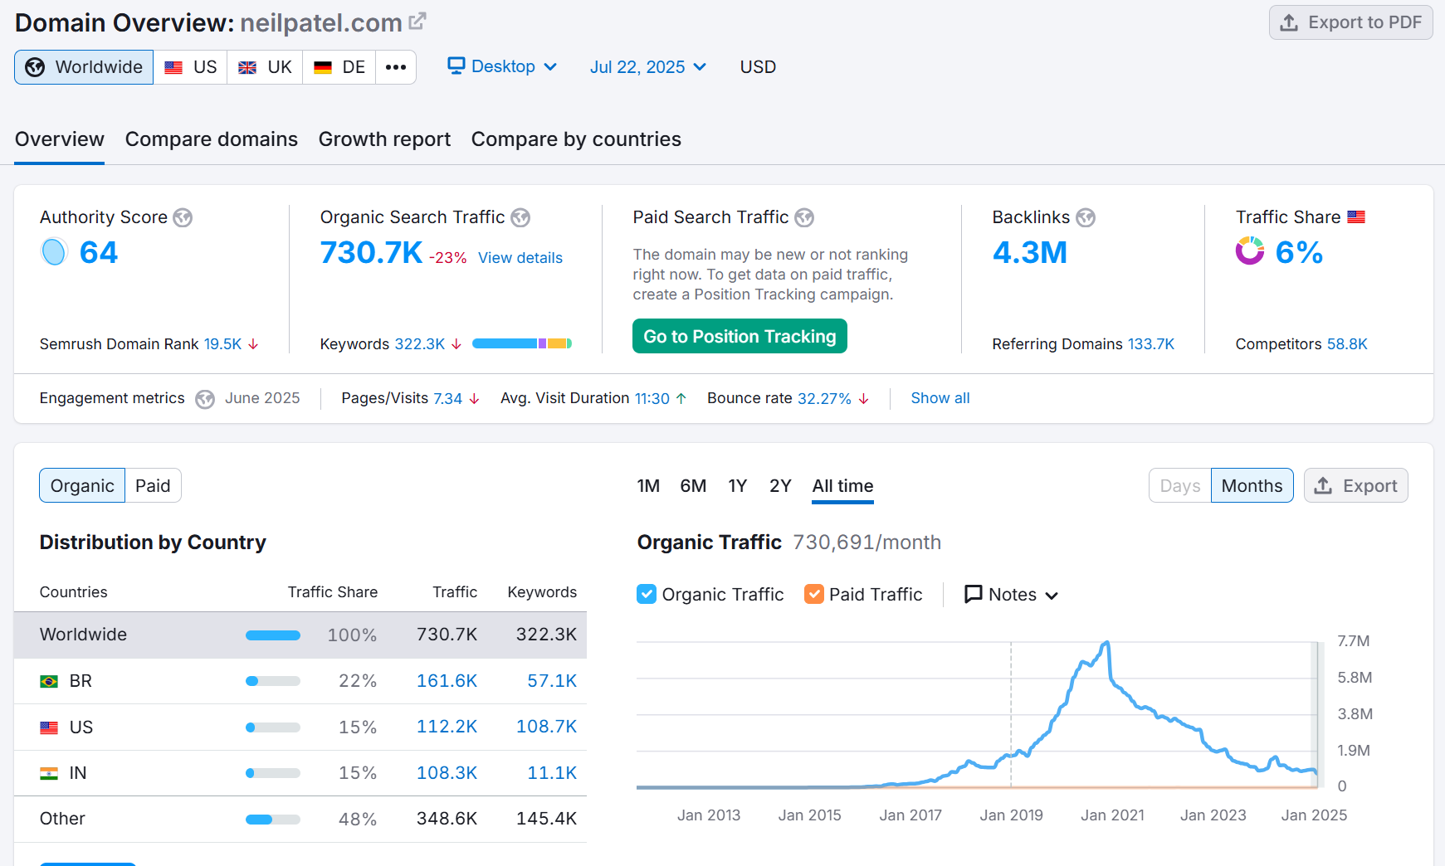1445x866 pixels.
Task: Click Worldwide traffic share progress bar
Action: point(273,635)
